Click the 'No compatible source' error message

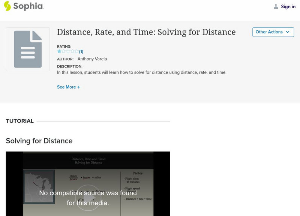(x=88, y=198)
